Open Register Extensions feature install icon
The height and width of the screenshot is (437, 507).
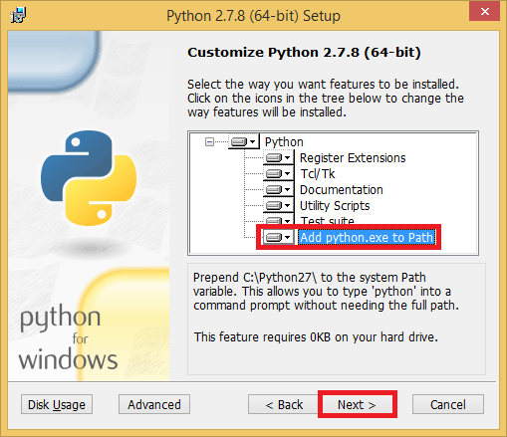[279, 158]
